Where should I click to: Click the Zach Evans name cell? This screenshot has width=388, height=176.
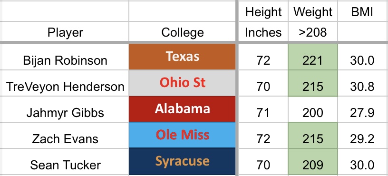click(65, 135)
